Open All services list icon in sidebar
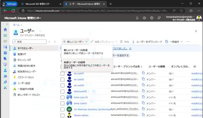Viewport: 203px width, 118px height. (x=5, y=41)
